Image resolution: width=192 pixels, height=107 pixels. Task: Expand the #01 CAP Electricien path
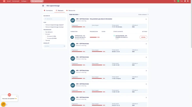tap(146, 44)
